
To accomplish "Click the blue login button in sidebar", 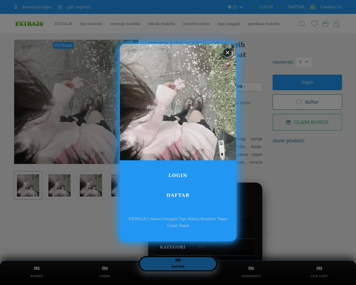I will (x=307, y=82).
